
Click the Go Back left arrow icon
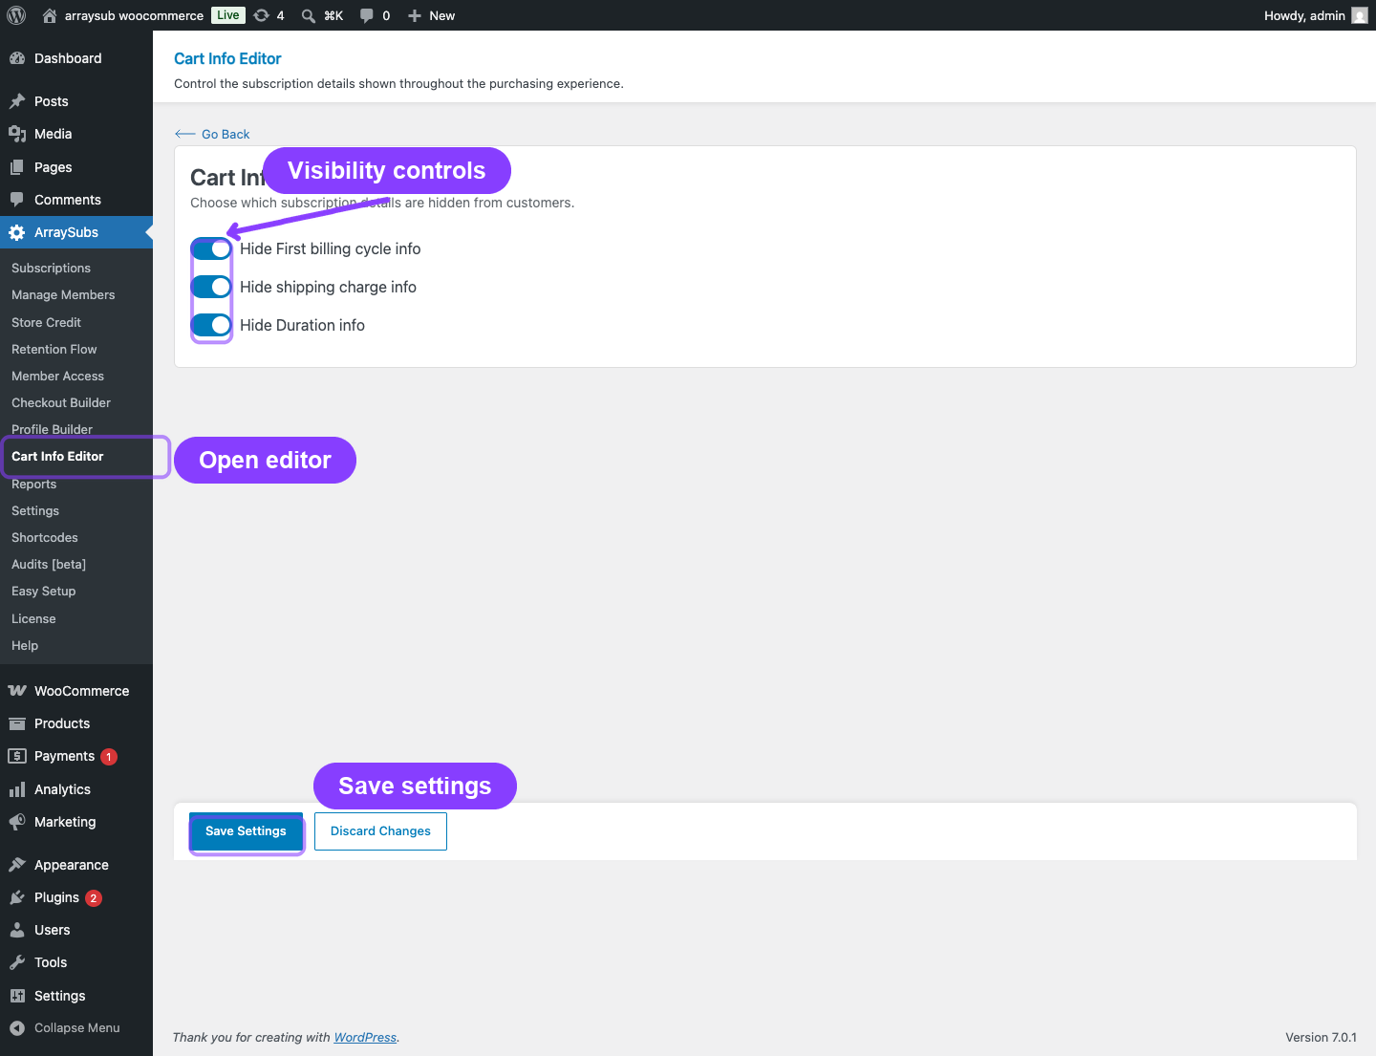pyautogui.click(x=185, y=135)
